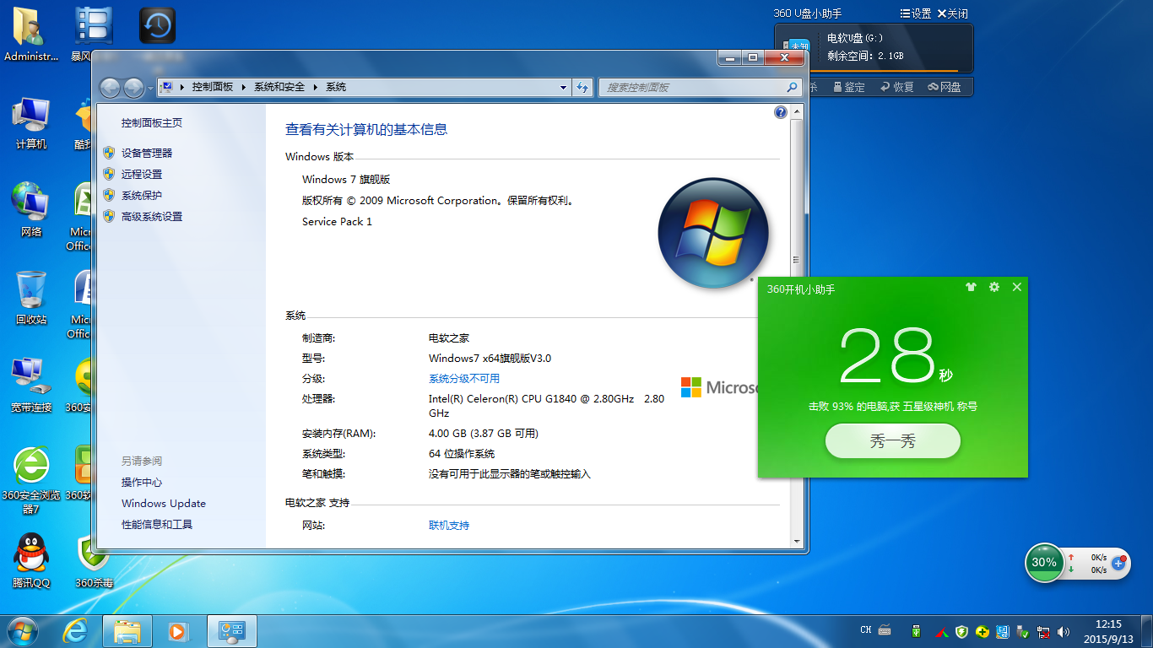Click the system window scrollbar down arrow
Image resolution: width=1153 pixels, height=648 pixels.
click(795, 540)
